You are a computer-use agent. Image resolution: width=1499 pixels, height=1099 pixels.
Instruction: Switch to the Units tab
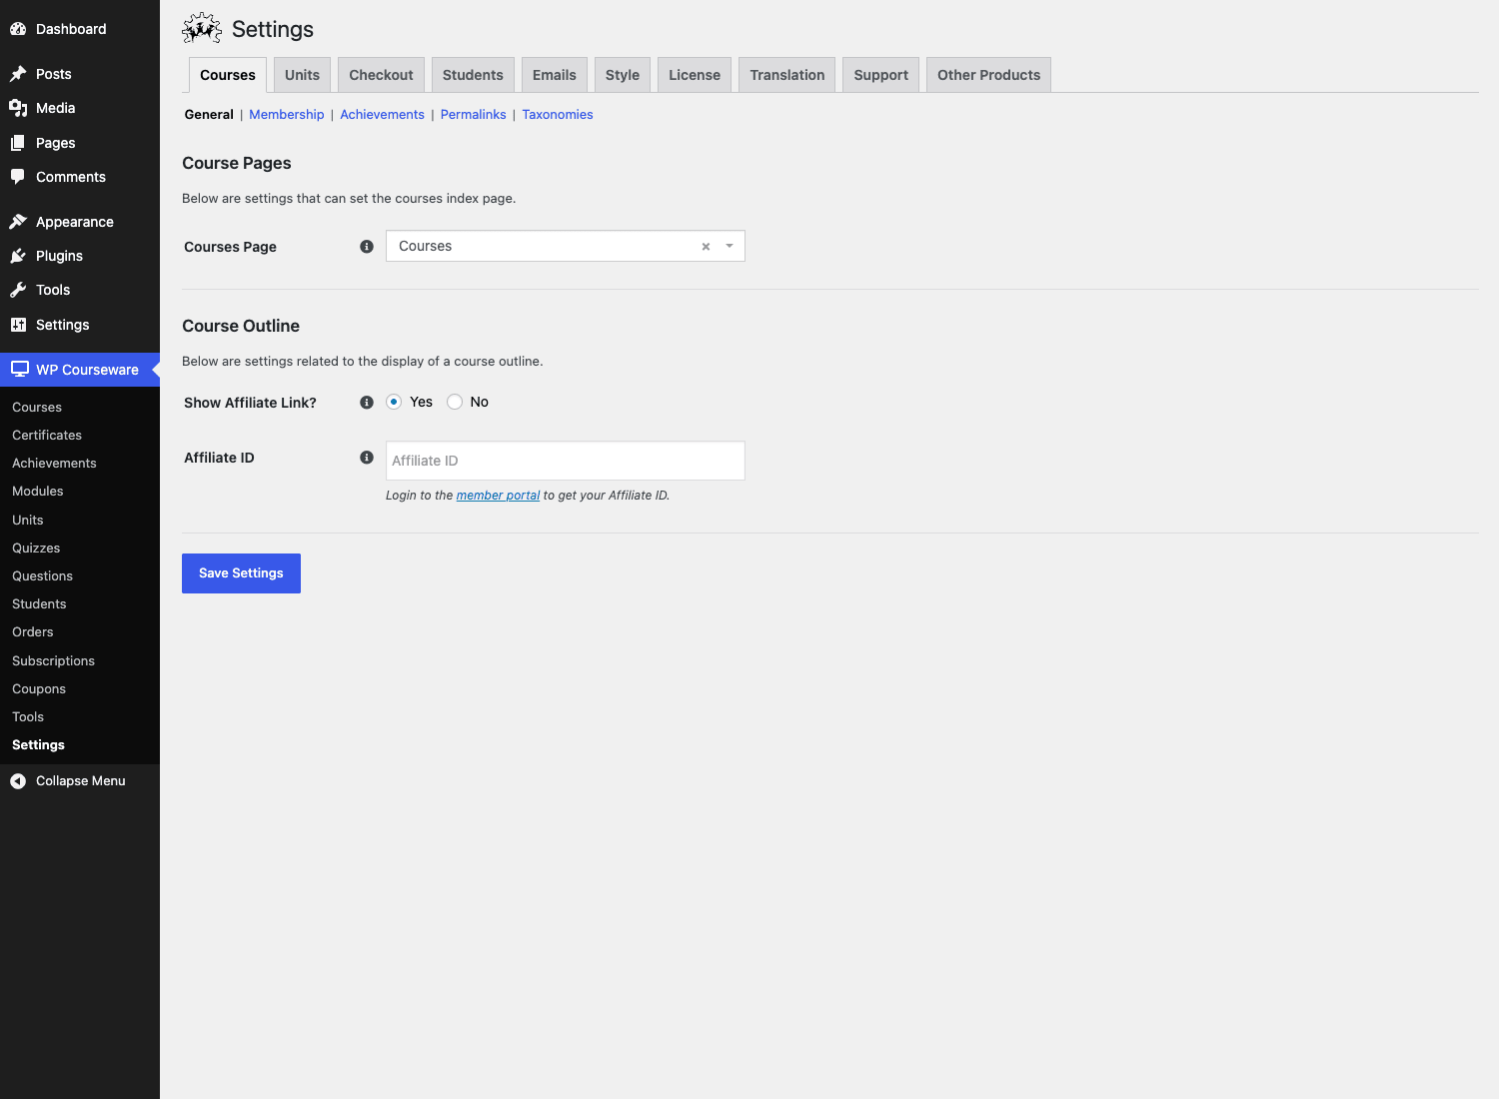pos(302,75)
